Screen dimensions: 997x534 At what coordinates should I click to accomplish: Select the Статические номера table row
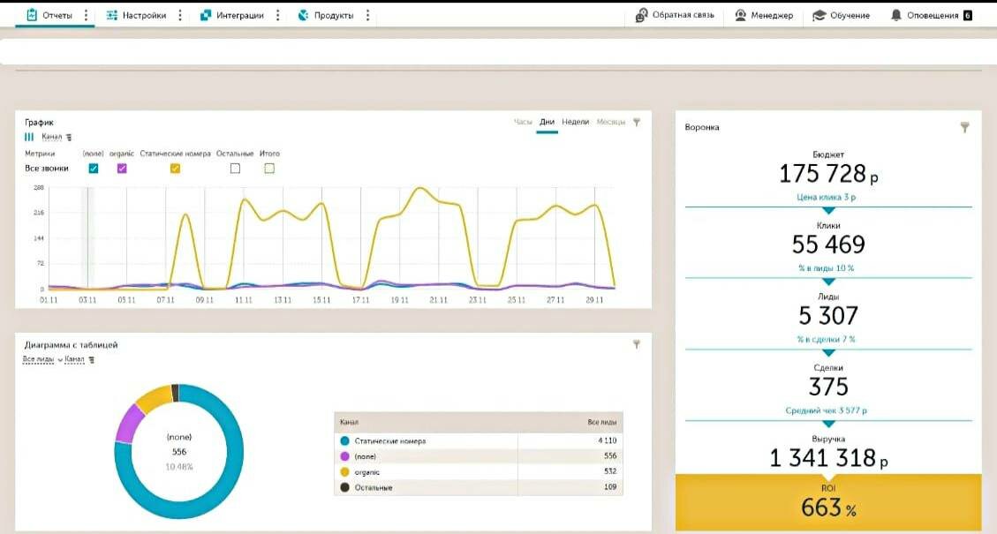coord(479,440)
